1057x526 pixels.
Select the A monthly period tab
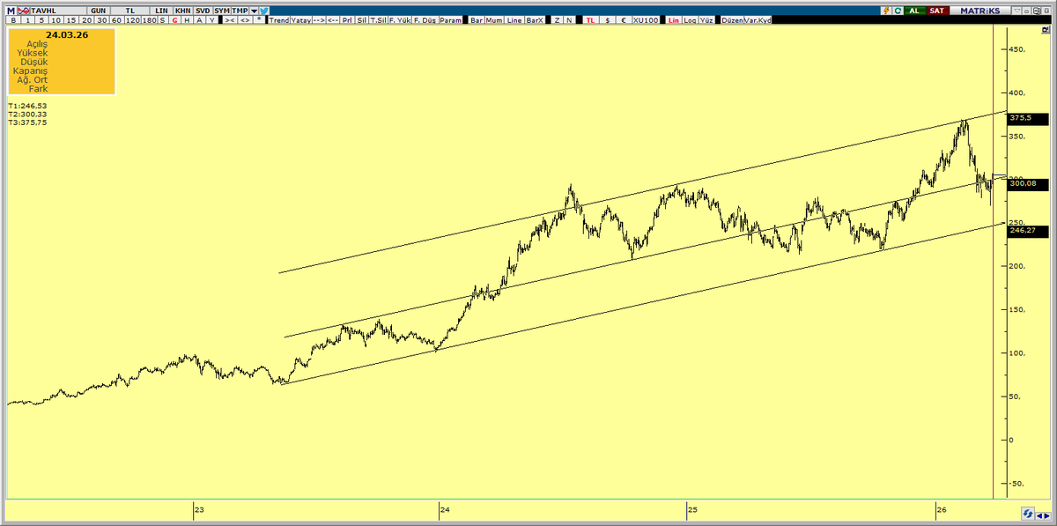coord(199,19)
